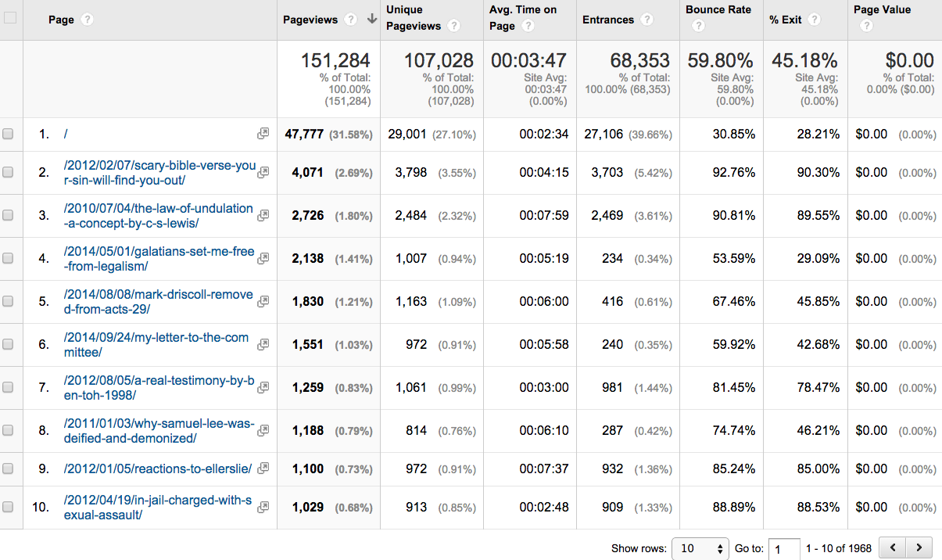Screen dimensions: 942x560
Task: Go to previous page of results
Action: pos(893,547)
